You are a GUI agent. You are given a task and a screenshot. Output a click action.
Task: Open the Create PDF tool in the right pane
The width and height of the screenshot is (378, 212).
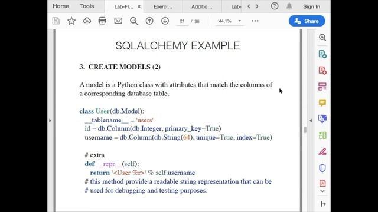322,71
